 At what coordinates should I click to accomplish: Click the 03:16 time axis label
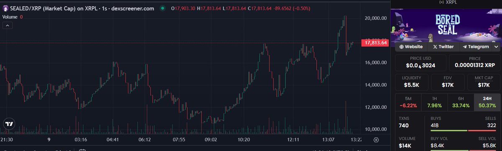pyautogui.click(x=80, y=140)
